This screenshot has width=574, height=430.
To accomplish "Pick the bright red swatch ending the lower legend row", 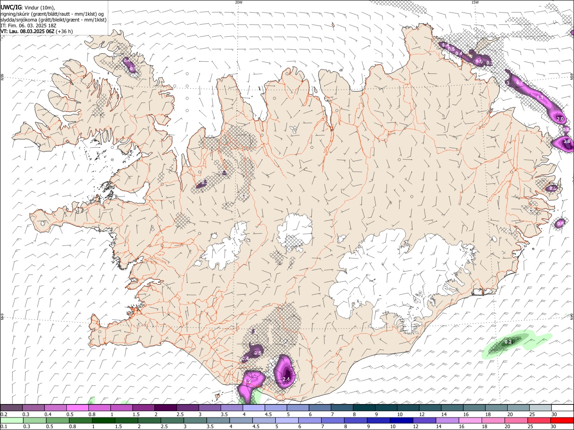I will point(561,420).
